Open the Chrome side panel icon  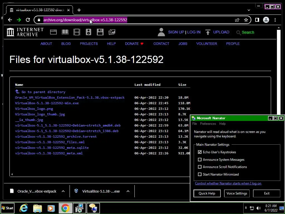coord(257,20)
